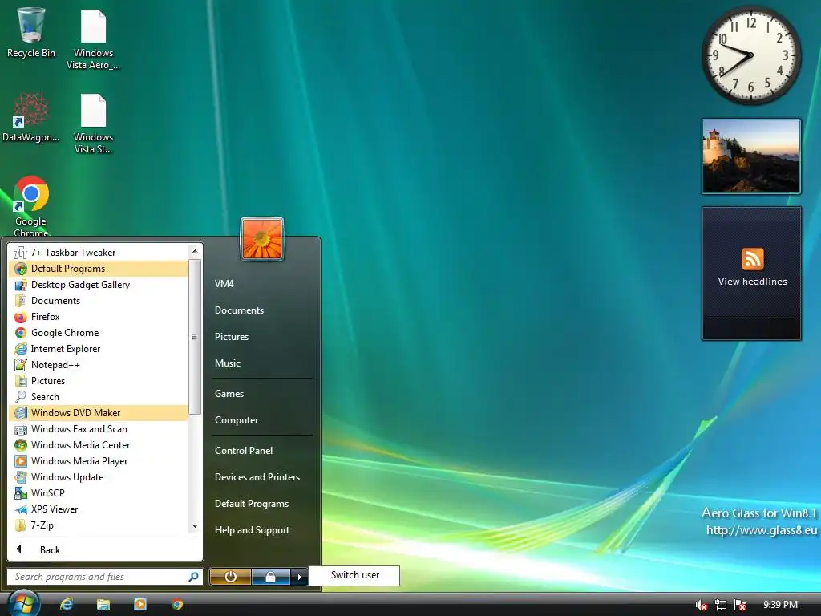Launch Google Chrome from Start menu list

click(99, 333)
